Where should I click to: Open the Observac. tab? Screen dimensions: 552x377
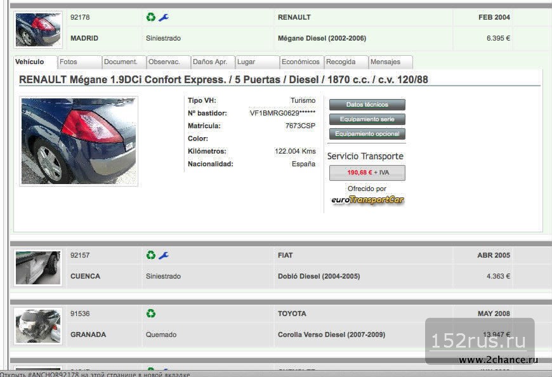pos(168,62)
